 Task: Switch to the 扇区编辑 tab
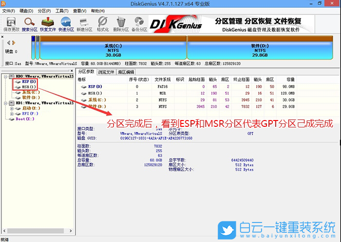(x=126, y=72)
